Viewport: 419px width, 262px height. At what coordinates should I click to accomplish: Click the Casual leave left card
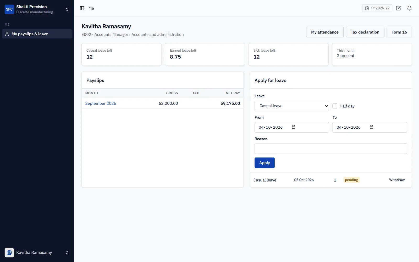tap(122, 54)
